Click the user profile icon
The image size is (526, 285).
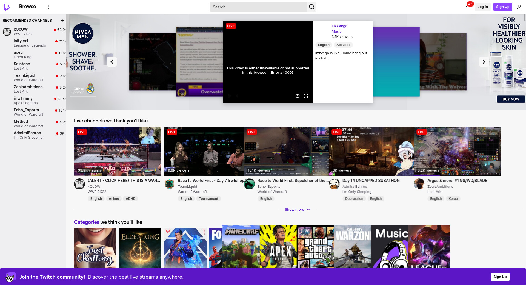point(519,7)
